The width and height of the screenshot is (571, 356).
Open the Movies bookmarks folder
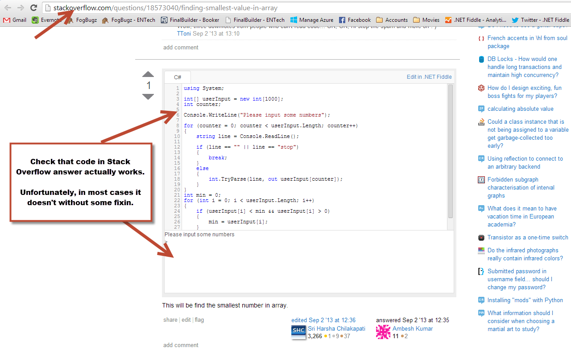[426, 20]
